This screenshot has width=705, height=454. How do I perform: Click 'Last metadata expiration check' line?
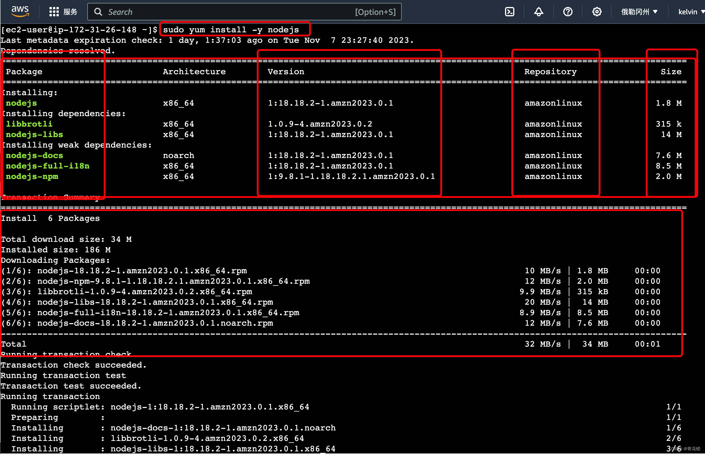(x=207, y=40)
